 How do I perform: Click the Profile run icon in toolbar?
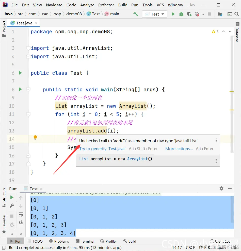click(197, 14)
